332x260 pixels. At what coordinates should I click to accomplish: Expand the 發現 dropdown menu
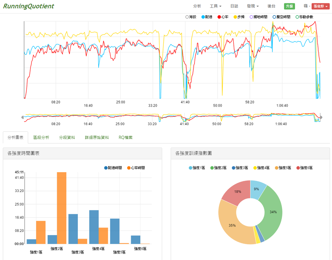tap(253, 6)
